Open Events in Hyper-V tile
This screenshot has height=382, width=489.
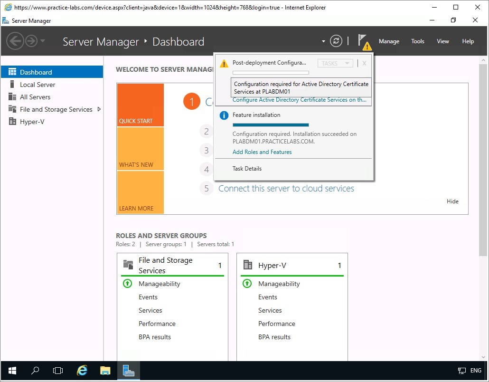pos(268,297)
